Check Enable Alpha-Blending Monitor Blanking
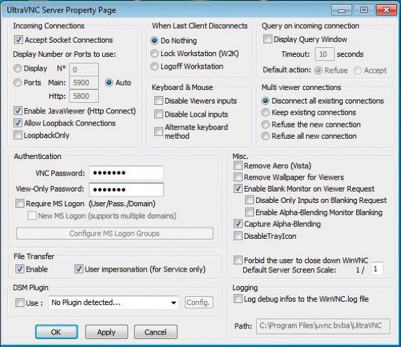 [249, 212]
